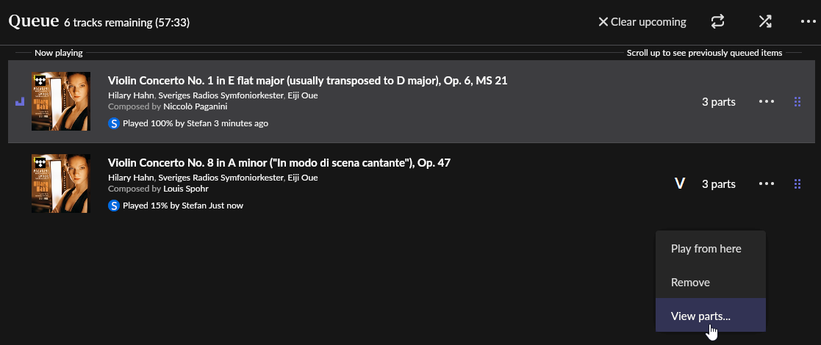Screen dimensions: 821x345
Task: Open more options for Violin Concerto No. 1
Action: pyautogui.click(x=767, y=102)
